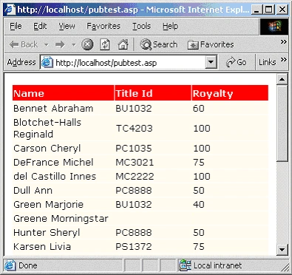Click the Royalty column header
Screen dimensions: 292x275
click(x=230, y=93)
